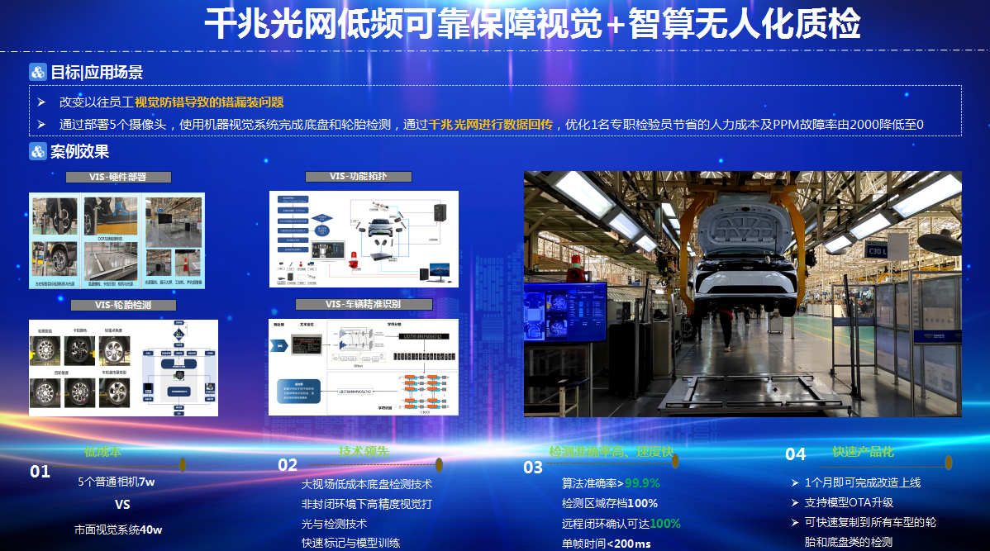Click the VS text under 低成本
The height and width of the screenshot is (551, 990).
click(122, 505)
